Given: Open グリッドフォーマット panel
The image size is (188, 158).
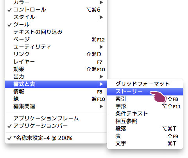Looking at the screenshot, I should coord(145,84).
